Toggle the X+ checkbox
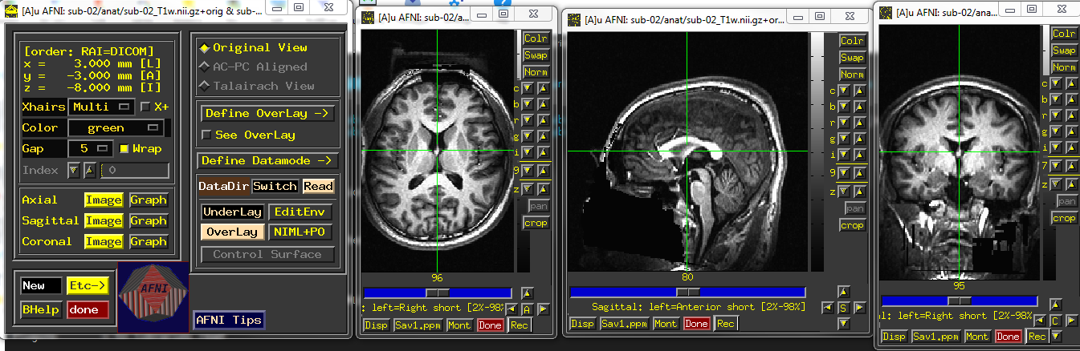1080x351 pixels. [x=145, y=107]
